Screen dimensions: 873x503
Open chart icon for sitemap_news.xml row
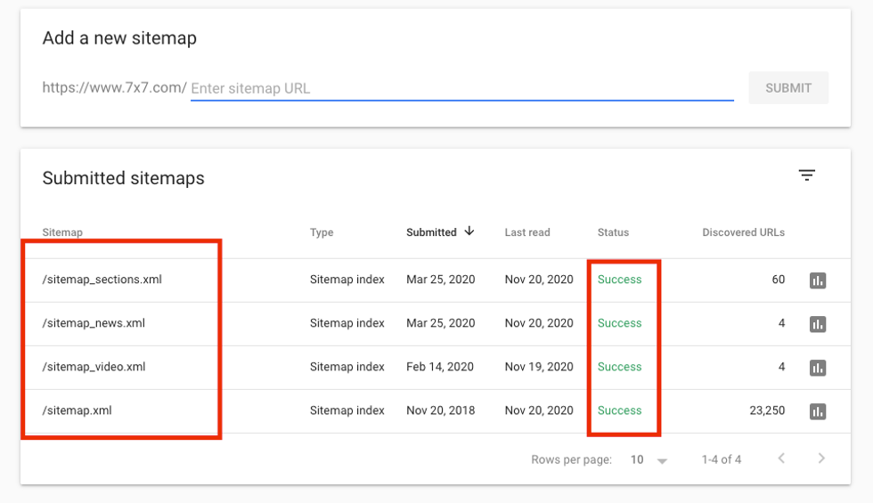tap(817, 324)
